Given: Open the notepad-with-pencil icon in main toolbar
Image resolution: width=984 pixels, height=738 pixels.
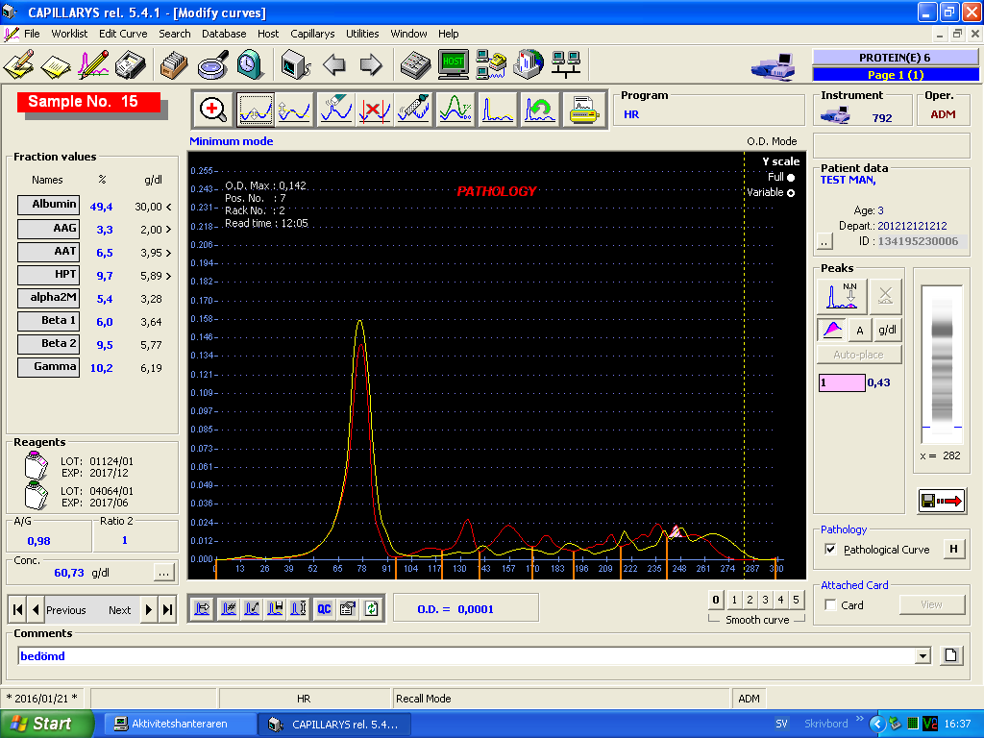Looking at the screenshot, I should pos(19,64).
